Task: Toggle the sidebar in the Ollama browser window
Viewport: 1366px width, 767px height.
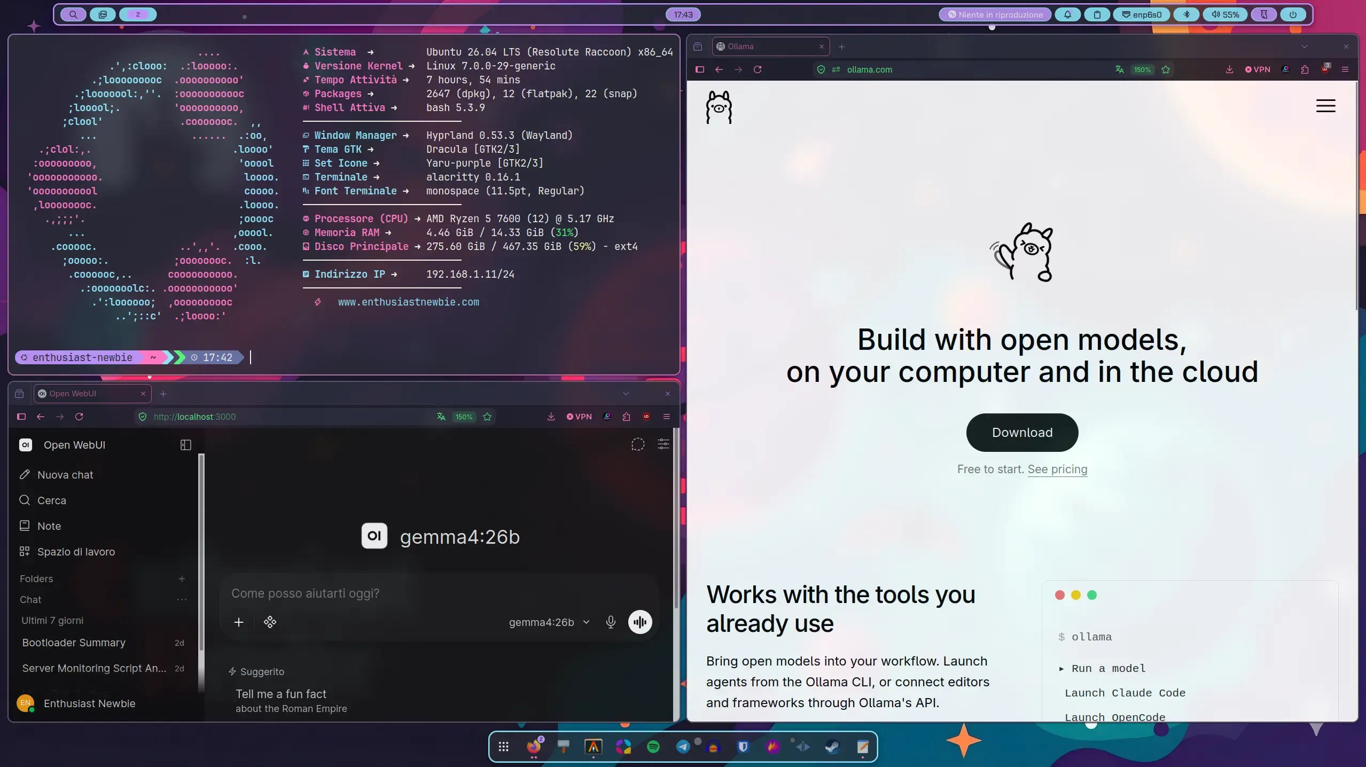Action: [700, 69]
